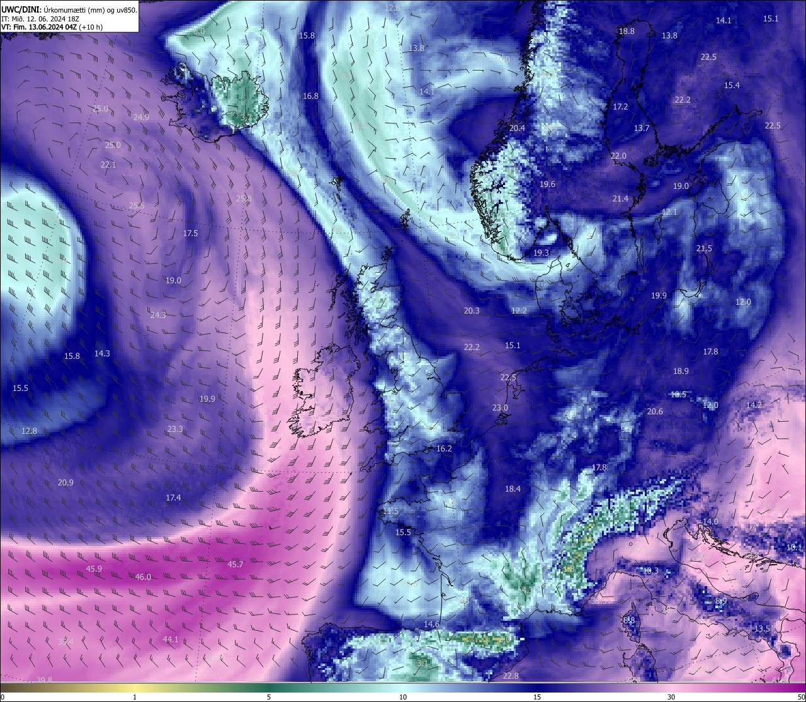
Task: Click the 45.7 value label
Action: tap(235, 564)
